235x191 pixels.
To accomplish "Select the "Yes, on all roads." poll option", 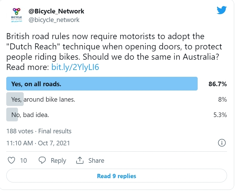I will [x=102, y=84].
